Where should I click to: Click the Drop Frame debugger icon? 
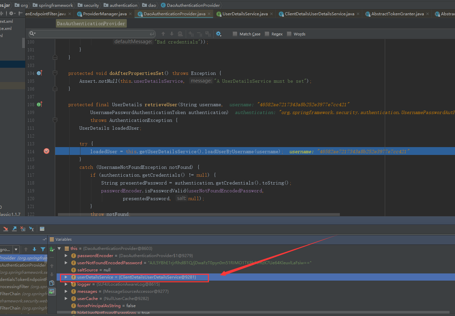point(23,229)
